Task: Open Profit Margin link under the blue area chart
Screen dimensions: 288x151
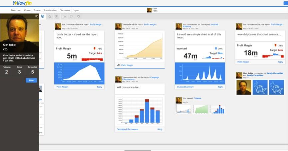Action: [x=62, y=87]
